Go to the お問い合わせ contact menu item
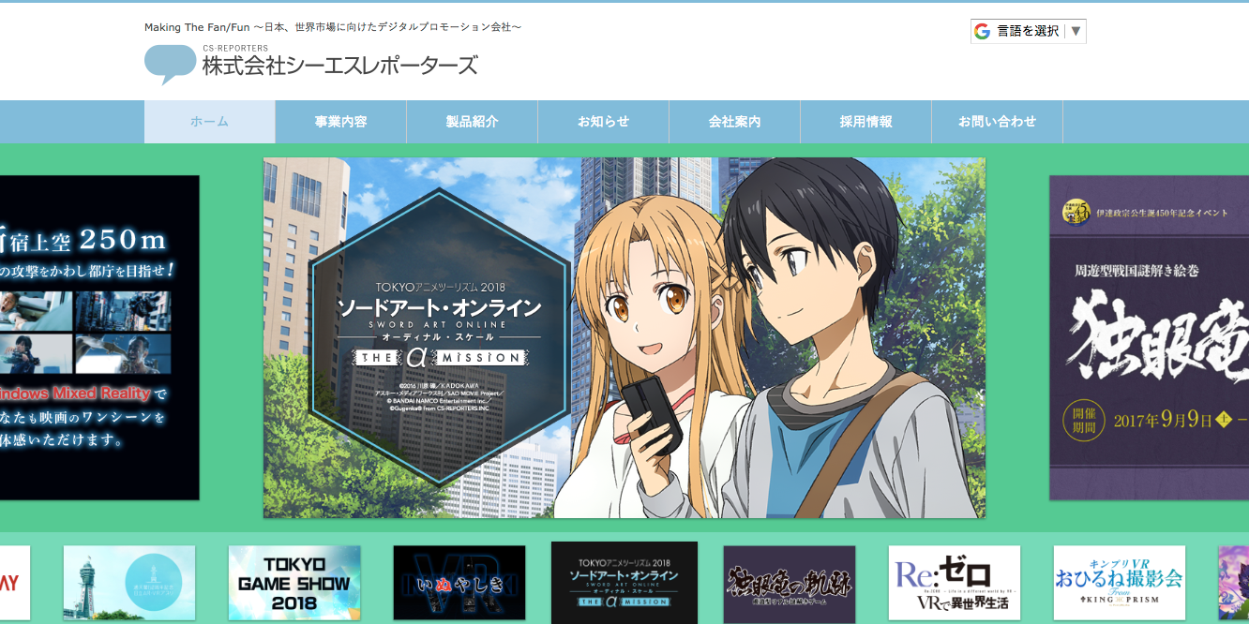 [997, 122]
